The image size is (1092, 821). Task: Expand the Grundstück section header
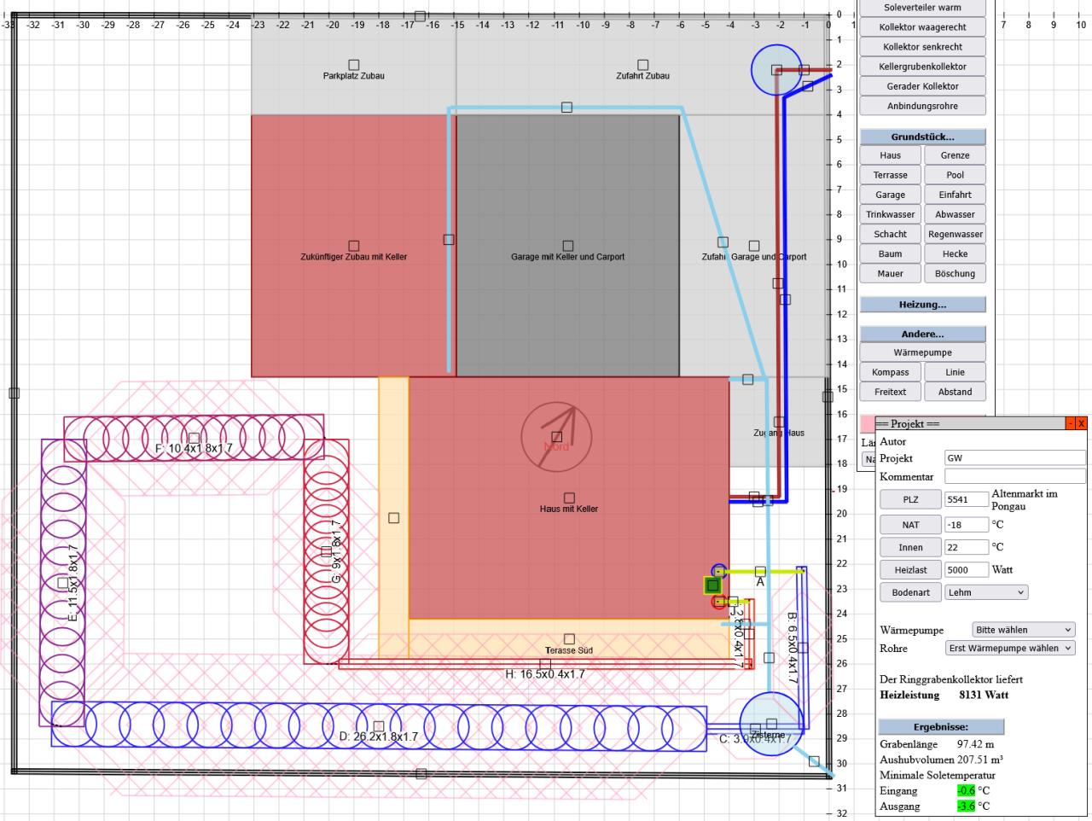click(922, 137)
